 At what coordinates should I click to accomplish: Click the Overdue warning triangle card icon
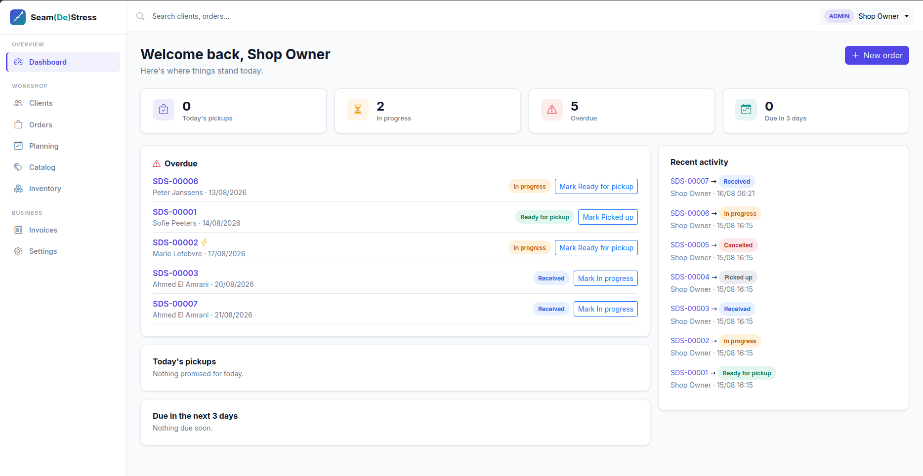click(552, 110)
